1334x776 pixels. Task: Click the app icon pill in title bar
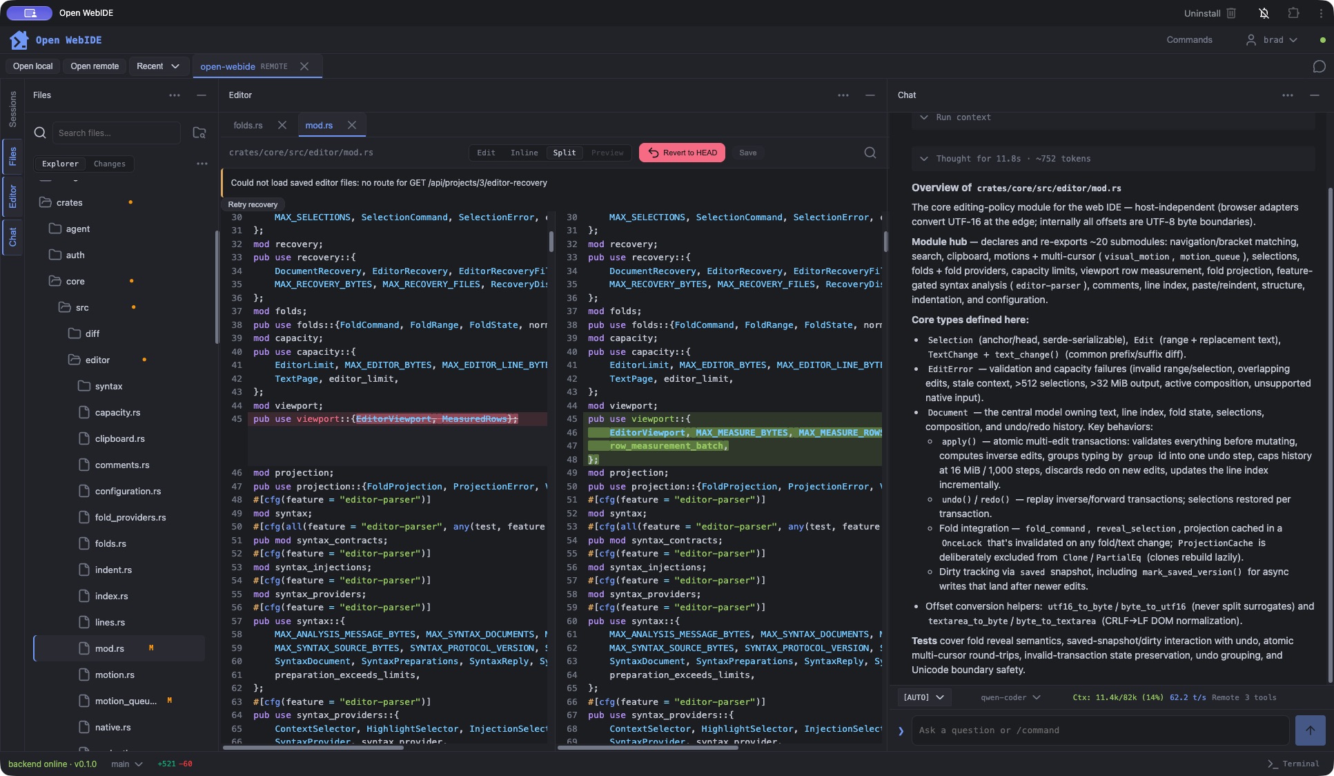pyautogui.click(x=30, y=13)
